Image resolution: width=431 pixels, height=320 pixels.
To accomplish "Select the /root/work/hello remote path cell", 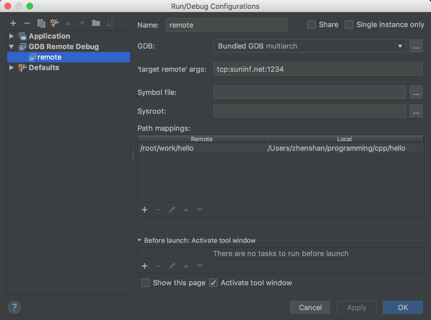I will (x=201, y=148).
